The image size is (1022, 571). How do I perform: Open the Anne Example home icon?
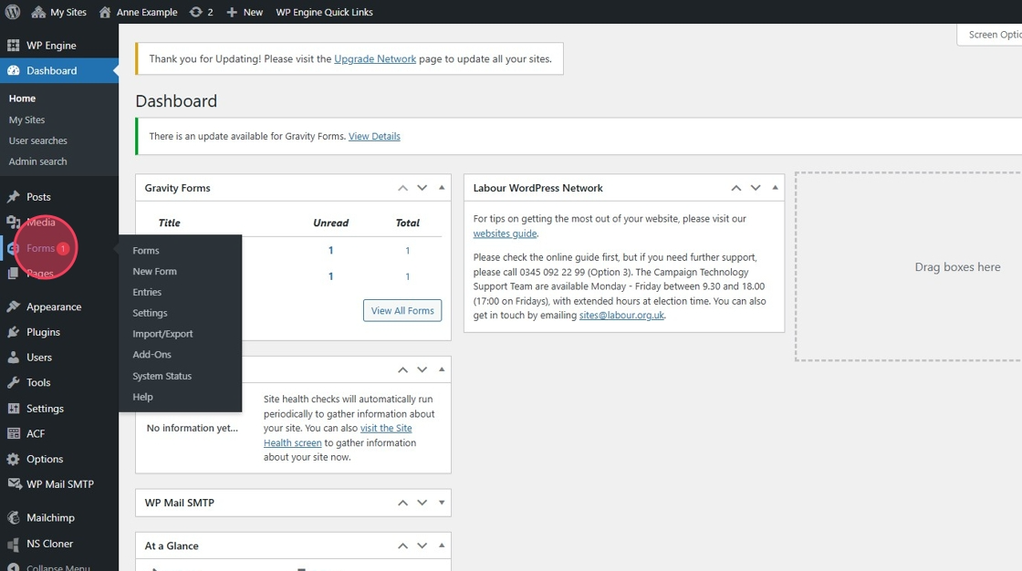coord(105,12)
